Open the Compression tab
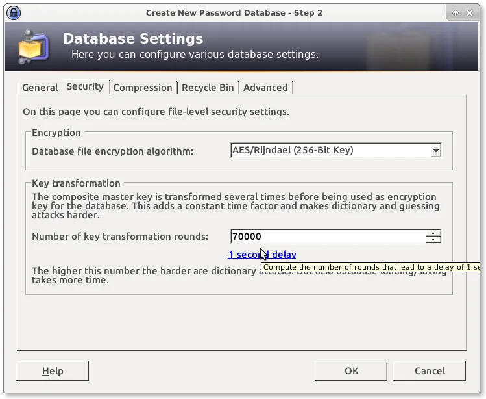 point(142,88)
